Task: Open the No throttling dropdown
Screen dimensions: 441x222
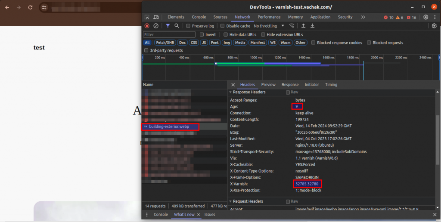Action: pos(269,26)
